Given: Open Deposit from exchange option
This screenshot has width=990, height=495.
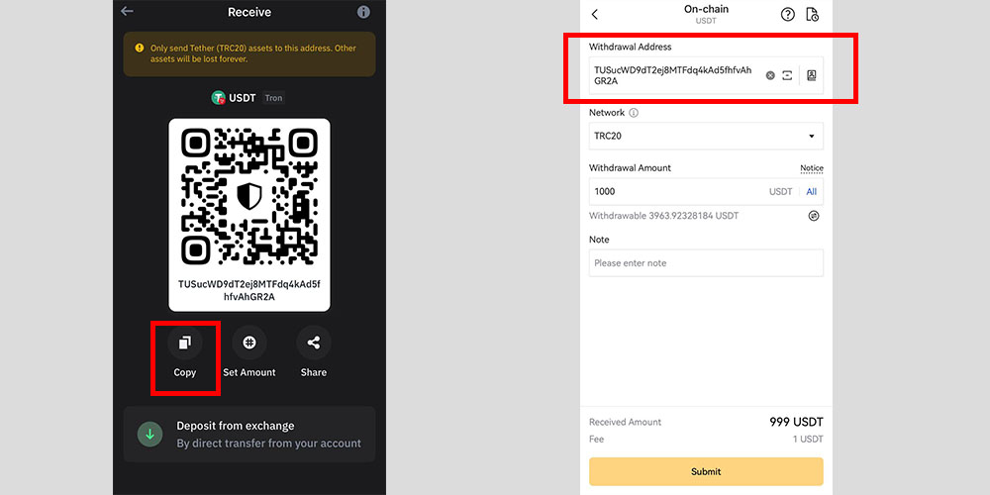Looking at the screenshot, I should (249, 435).
